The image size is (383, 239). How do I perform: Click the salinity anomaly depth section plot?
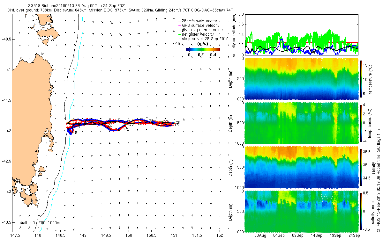(x=301, y=211)
